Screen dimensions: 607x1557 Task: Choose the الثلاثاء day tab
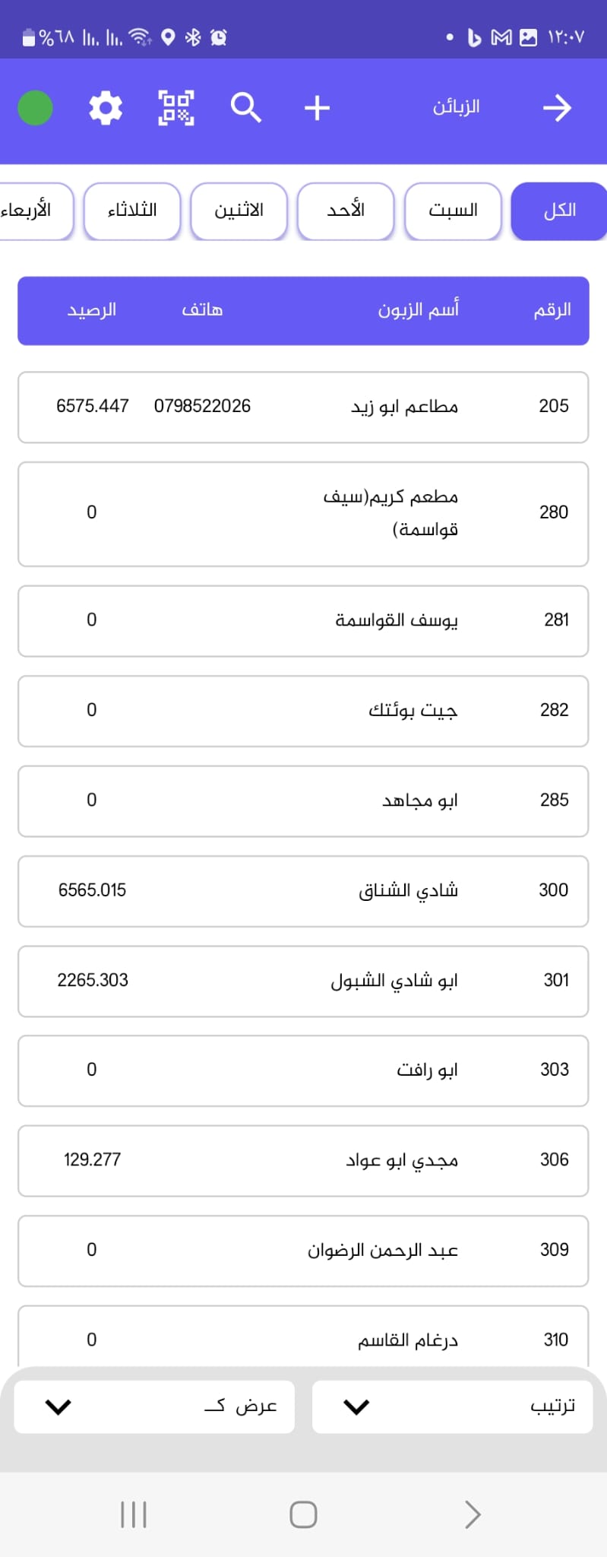(x=132, y=211)
